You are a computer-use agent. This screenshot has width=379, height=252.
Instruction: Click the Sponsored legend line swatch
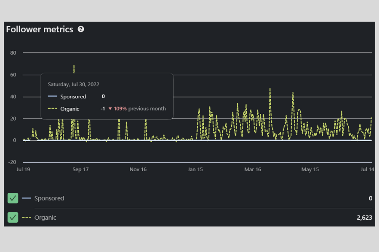tap(27, 198)
